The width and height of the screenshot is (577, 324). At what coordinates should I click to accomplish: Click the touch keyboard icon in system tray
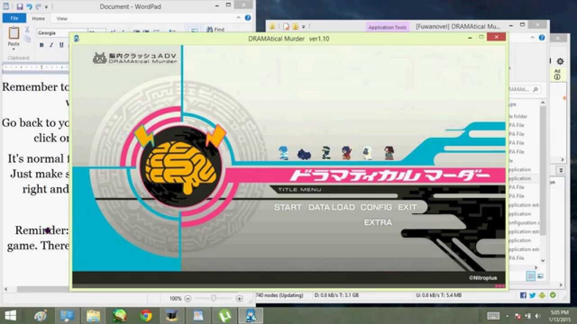click(x=493, y=315)
